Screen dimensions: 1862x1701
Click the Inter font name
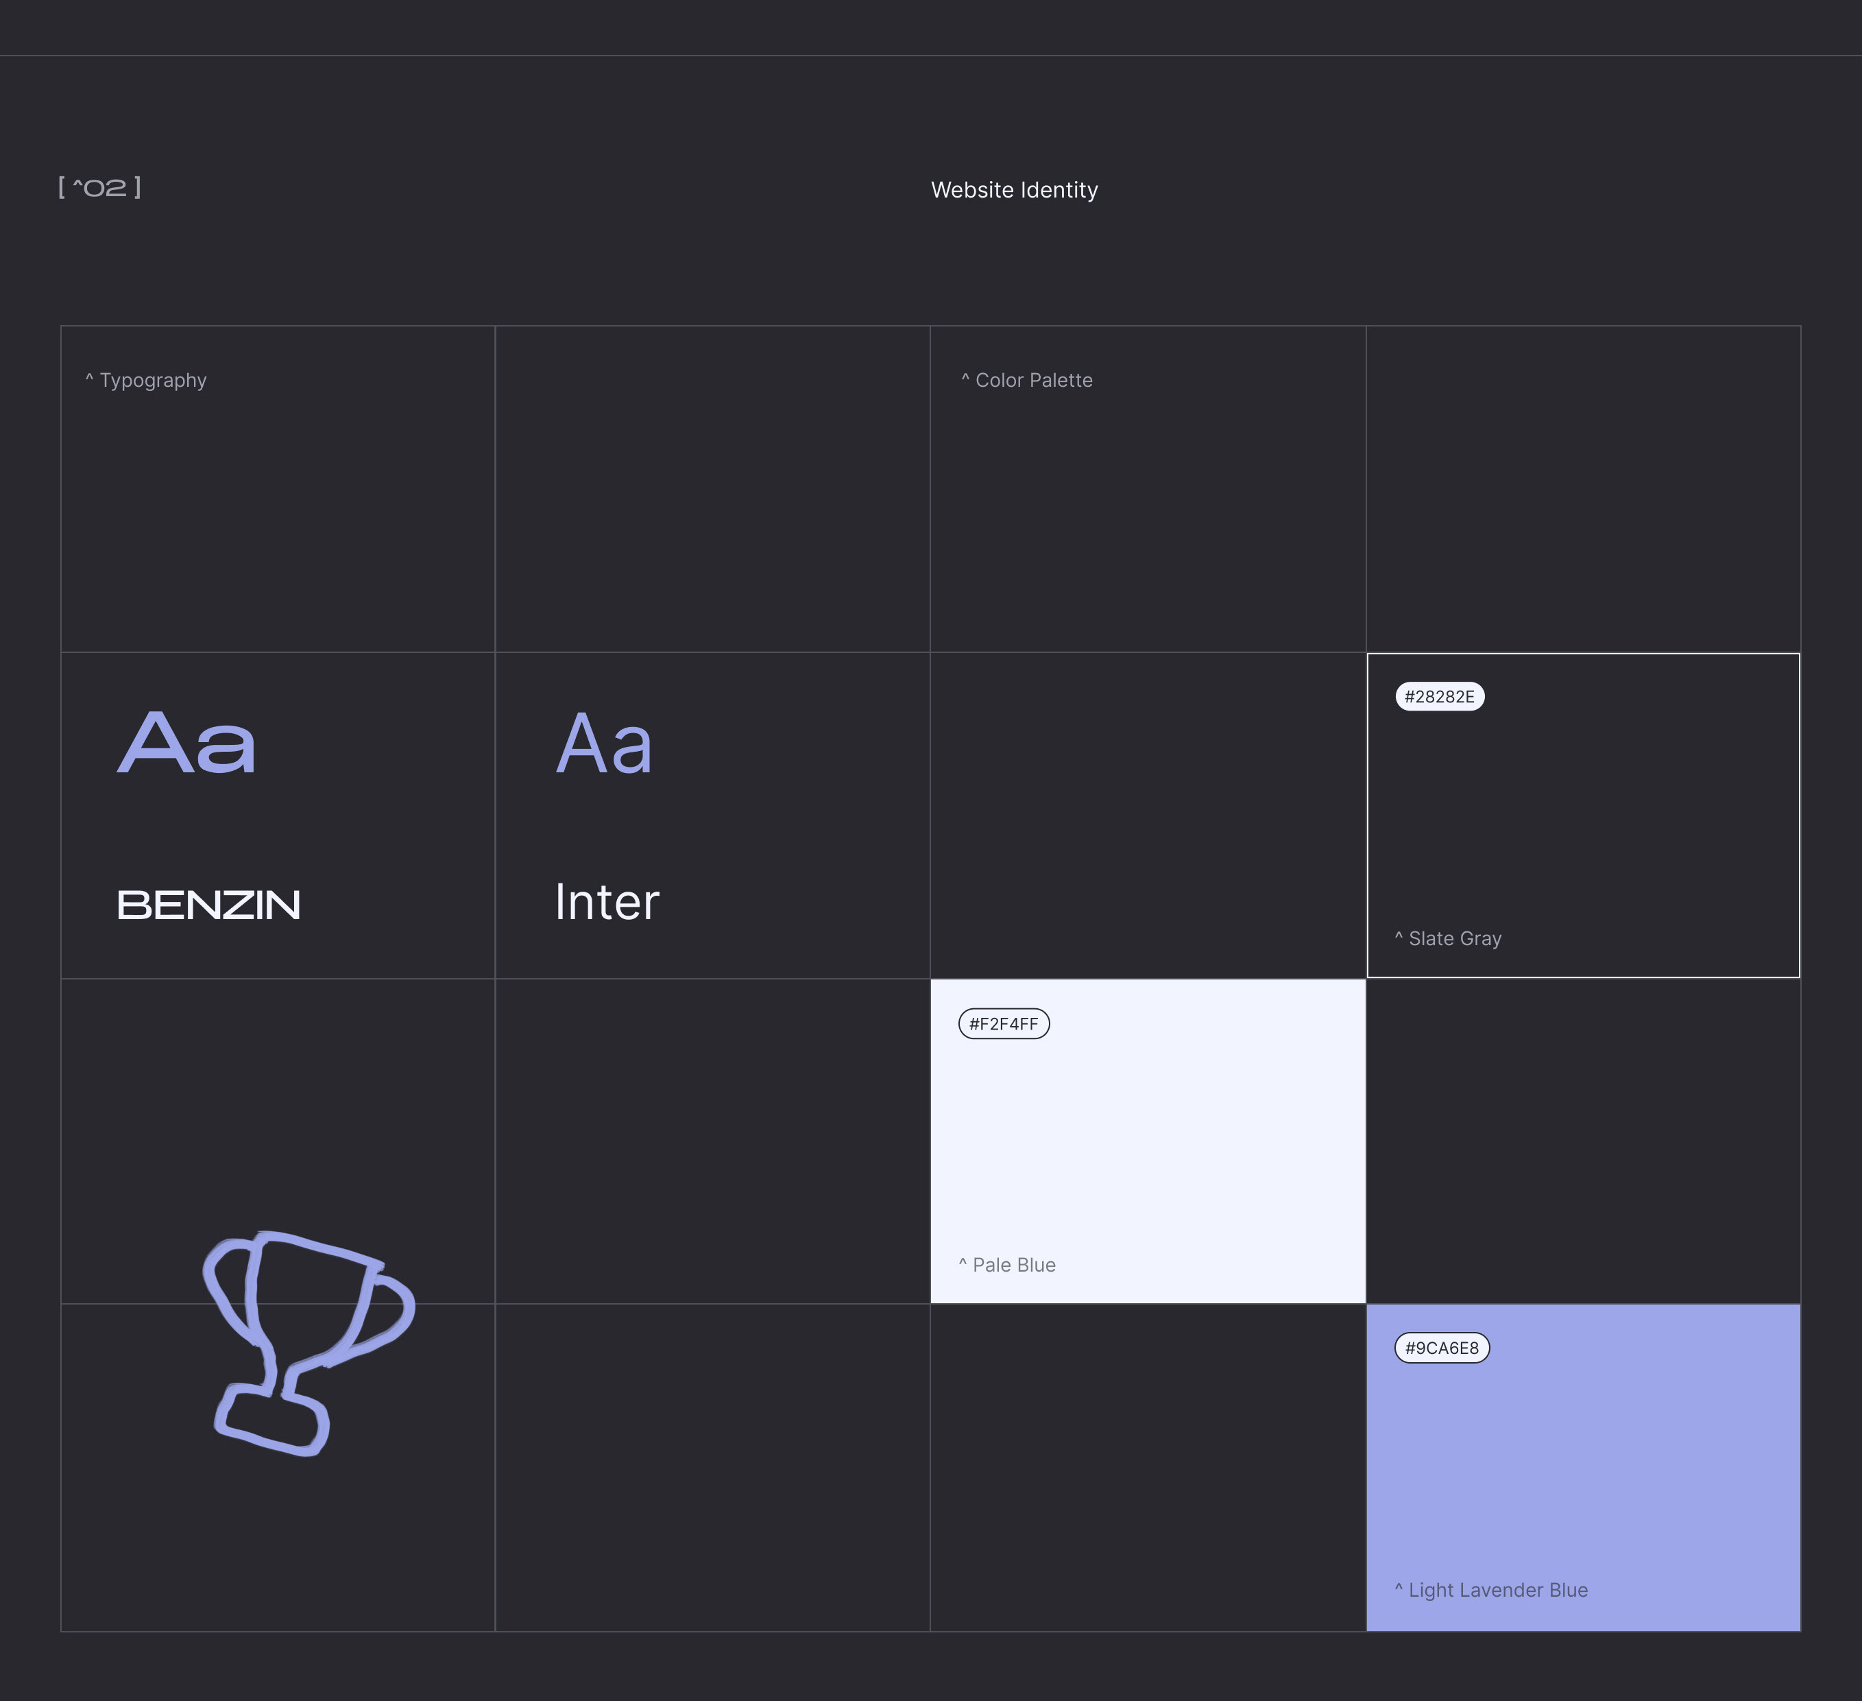[607, 903]
